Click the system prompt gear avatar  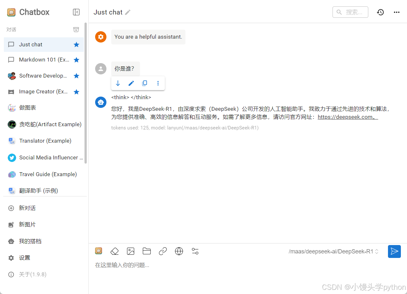click(x=101, y=37)
